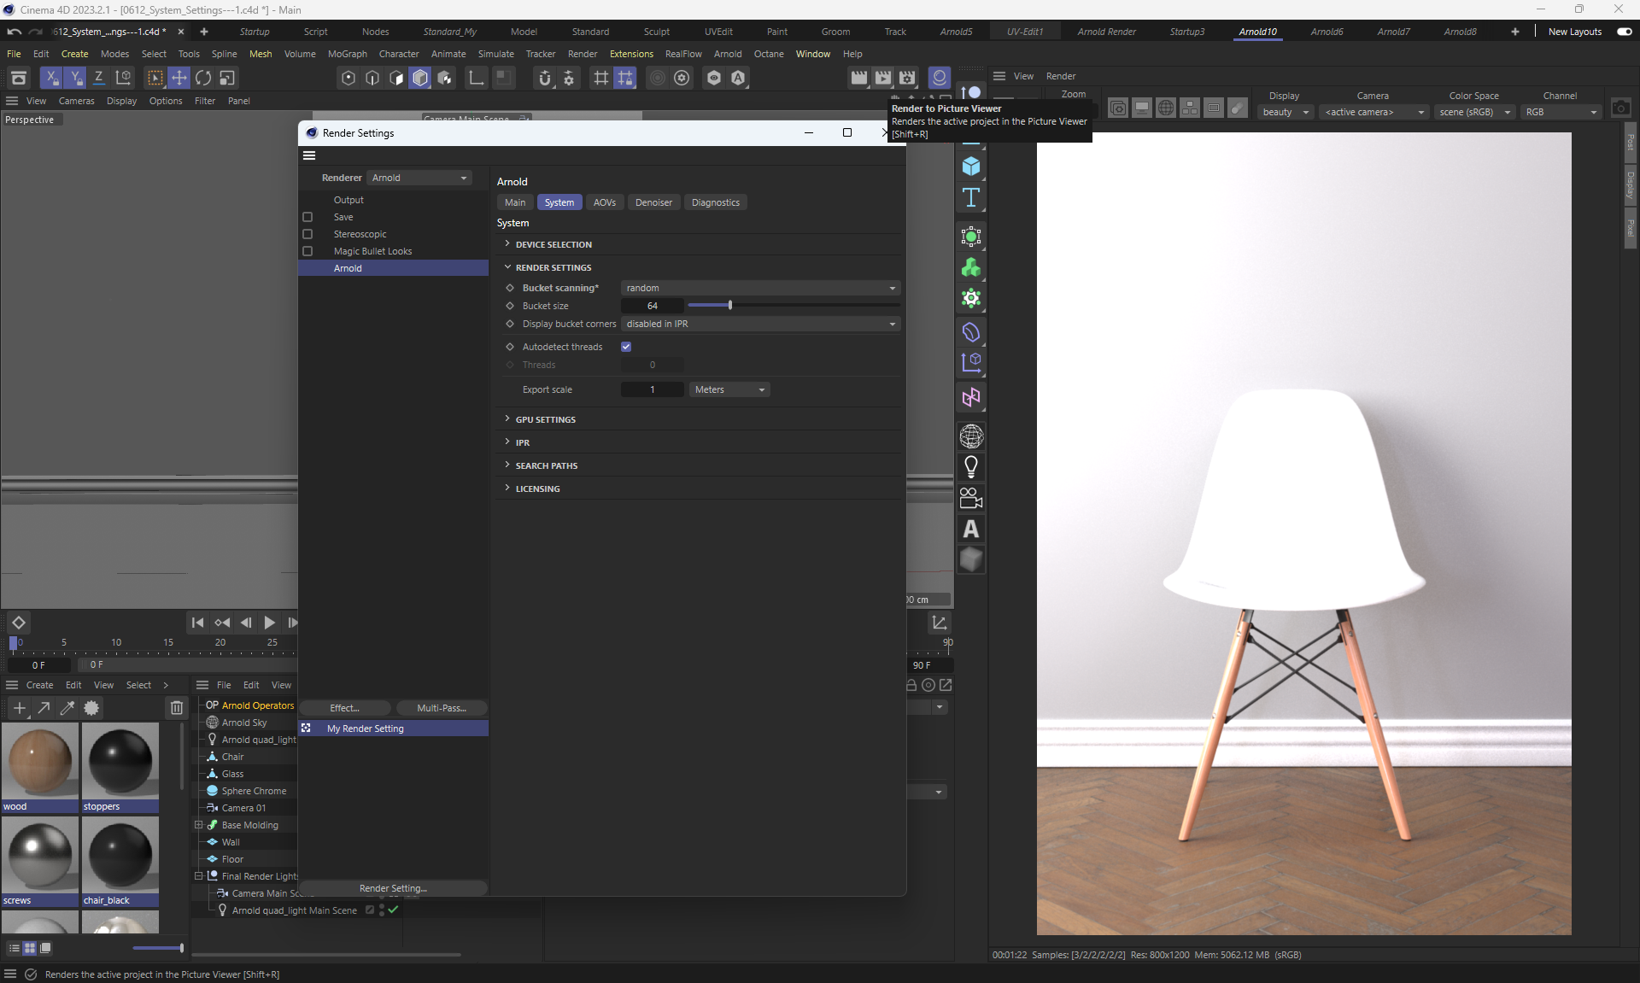Click the delete material trash icon
Viewport: 1640px width, 983px height.
[176, 708]
